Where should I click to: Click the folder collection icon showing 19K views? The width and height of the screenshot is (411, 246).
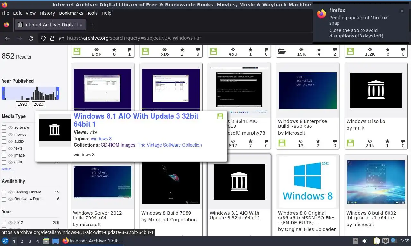coord(282,52)
